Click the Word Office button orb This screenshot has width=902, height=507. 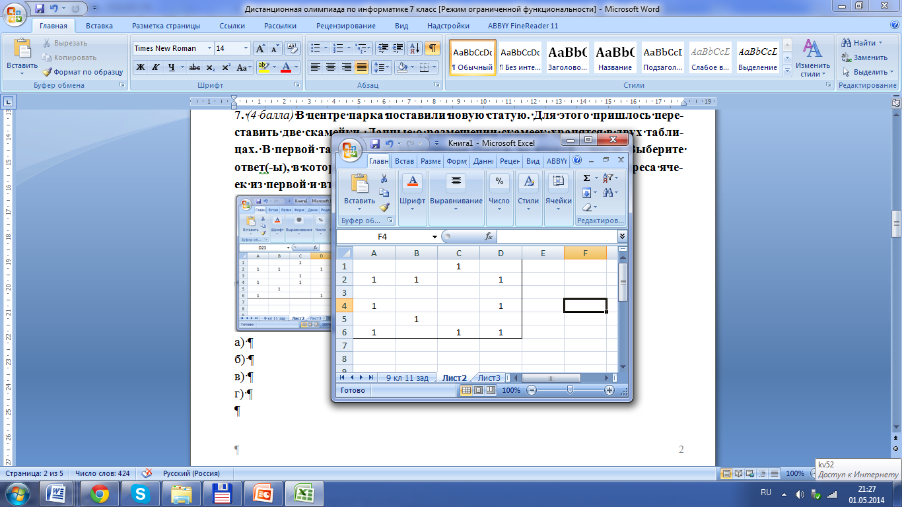click(15, 15)
